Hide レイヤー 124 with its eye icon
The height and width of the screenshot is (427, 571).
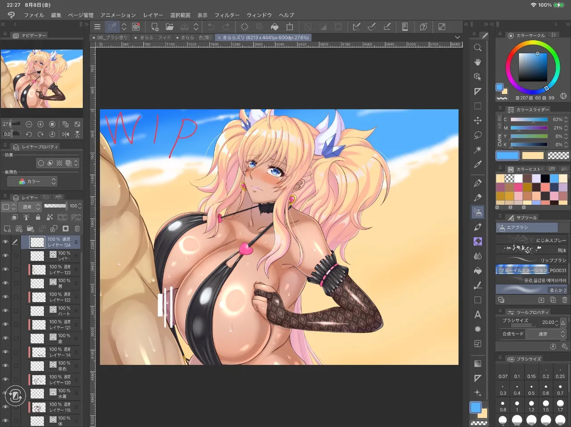pos(5,242)
